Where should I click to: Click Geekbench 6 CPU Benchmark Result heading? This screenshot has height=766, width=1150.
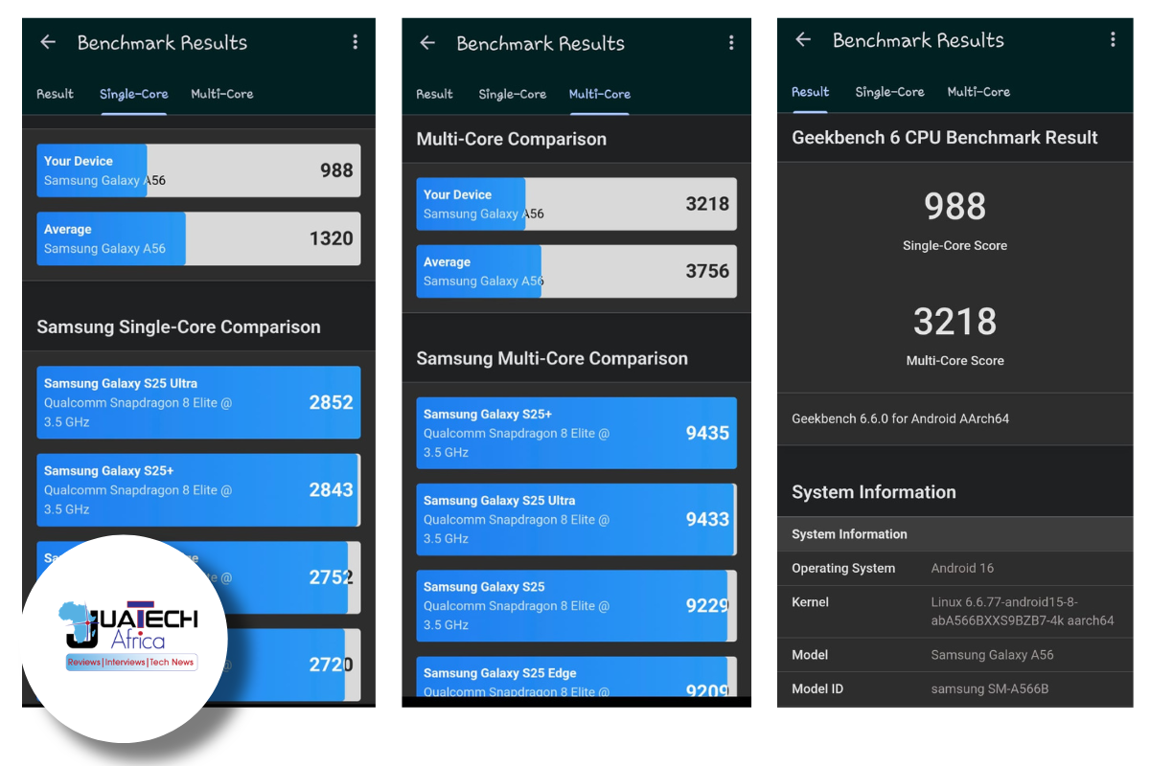(945, 137)
